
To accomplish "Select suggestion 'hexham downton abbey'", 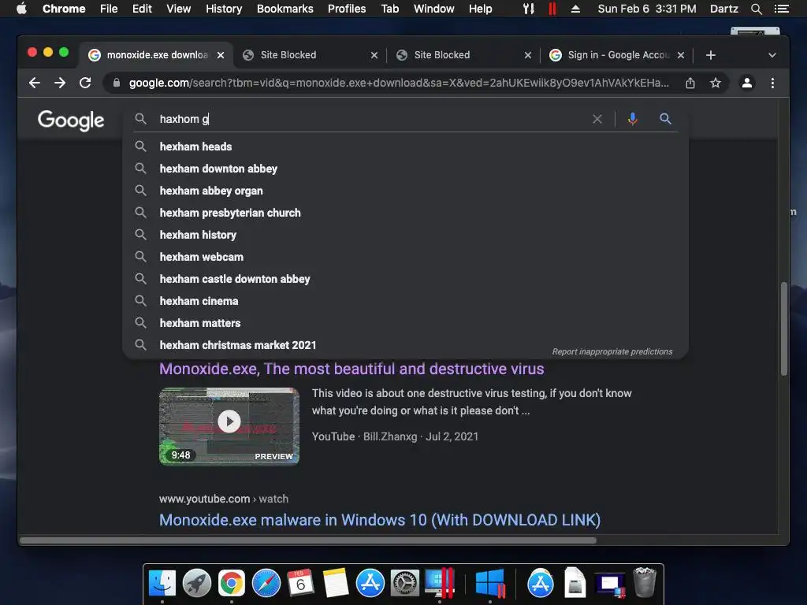I will tap(406, 169).
